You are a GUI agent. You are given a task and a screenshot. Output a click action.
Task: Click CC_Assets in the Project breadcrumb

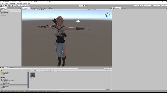pos(37,71)
